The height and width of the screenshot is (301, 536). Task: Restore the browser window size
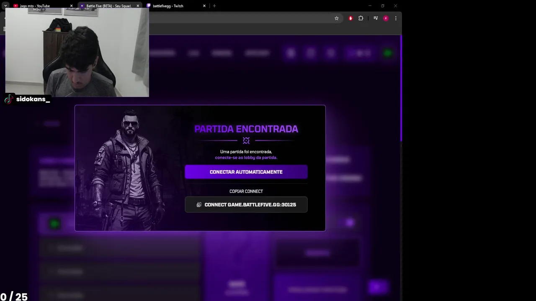pos(382,6)
